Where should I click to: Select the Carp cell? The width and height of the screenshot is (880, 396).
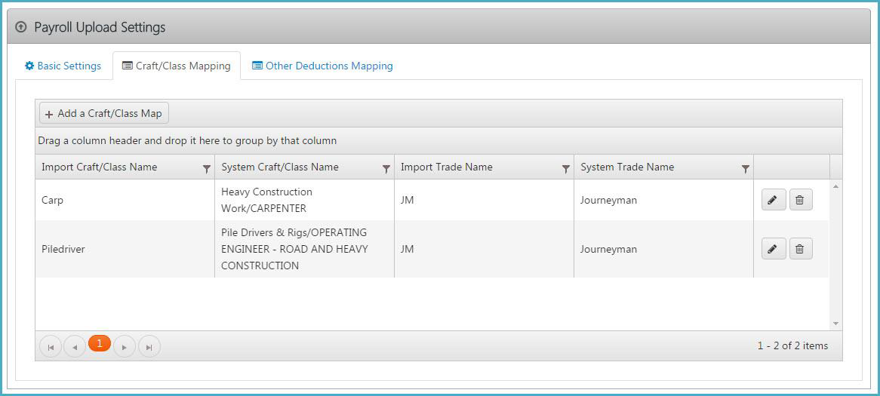[125, 200]
